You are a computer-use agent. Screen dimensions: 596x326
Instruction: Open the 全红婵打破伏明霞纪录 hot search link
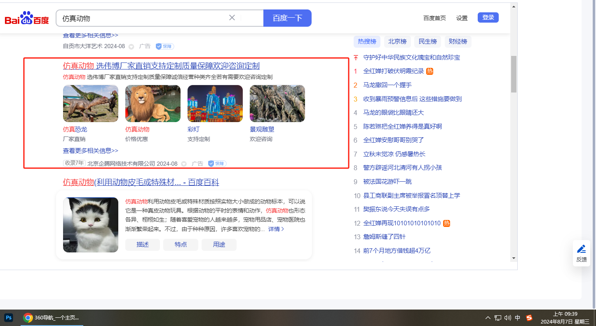click(x=393, y=71)
